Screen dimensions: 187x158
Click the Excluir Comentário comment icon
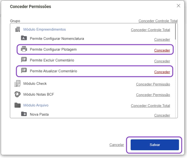(24, 60)
